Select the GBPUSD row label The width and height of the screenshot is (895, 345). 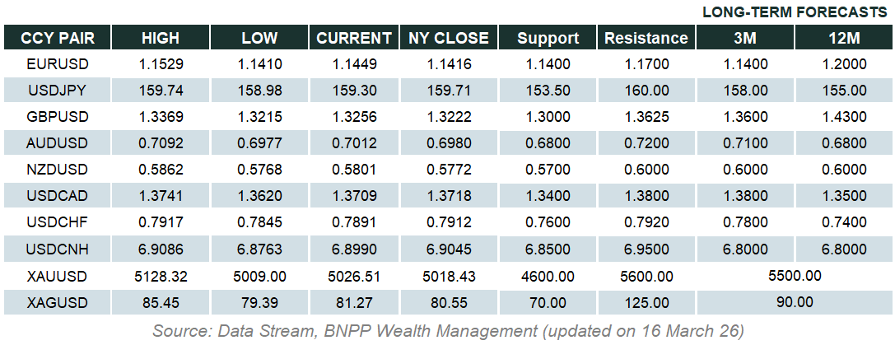pos(58,116)
